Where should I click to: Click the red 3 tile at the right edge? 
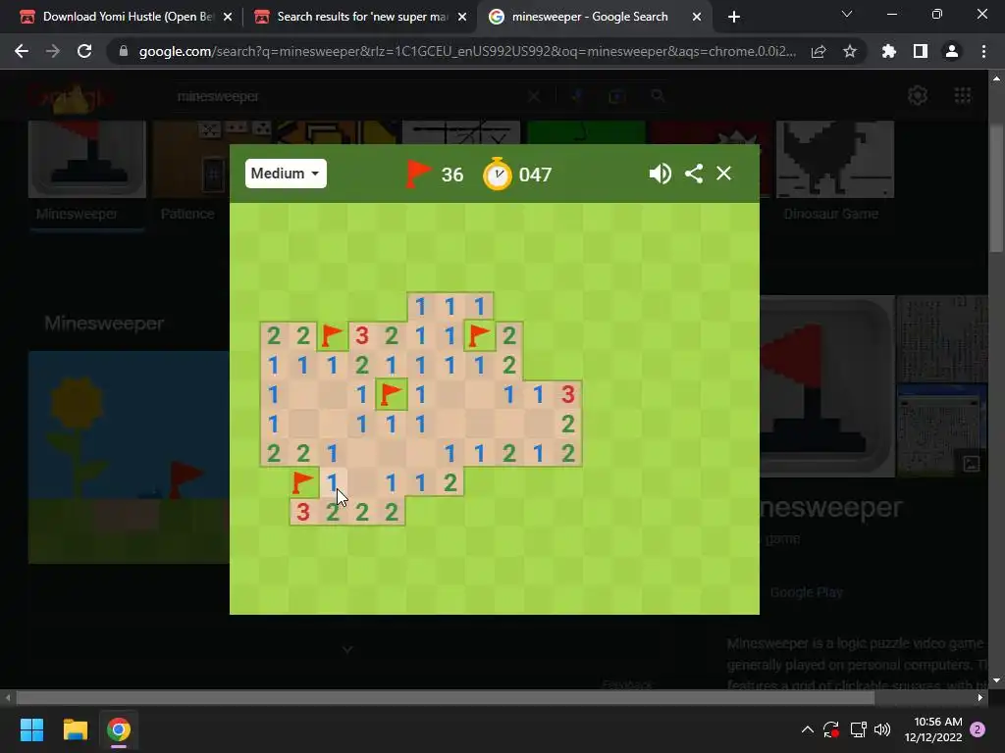point(568,394)
